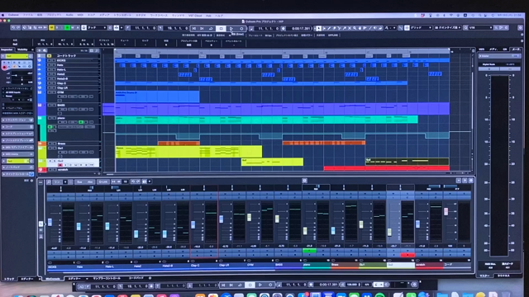This screenshot has width=529, height=297.
Task: Select the Mute X tool
Action: click(350, 28)
